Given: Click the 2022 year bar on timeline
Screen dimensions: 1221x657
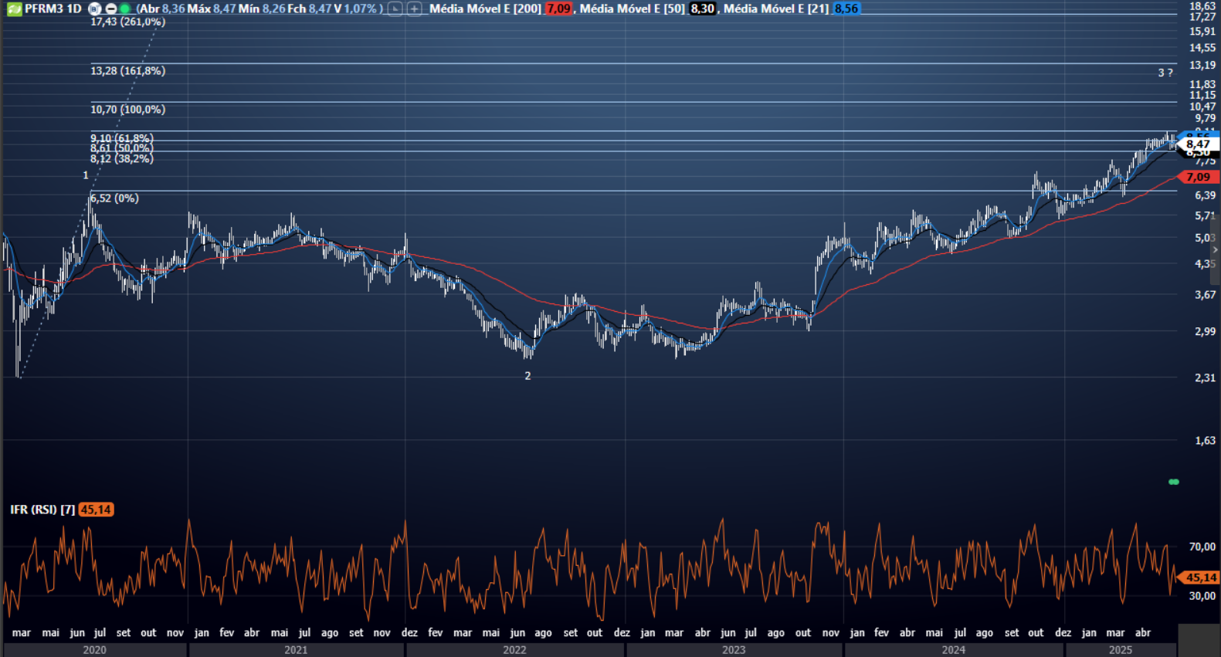Looking at the screenshot, I should pyautogui.click(x=514, y=650).
